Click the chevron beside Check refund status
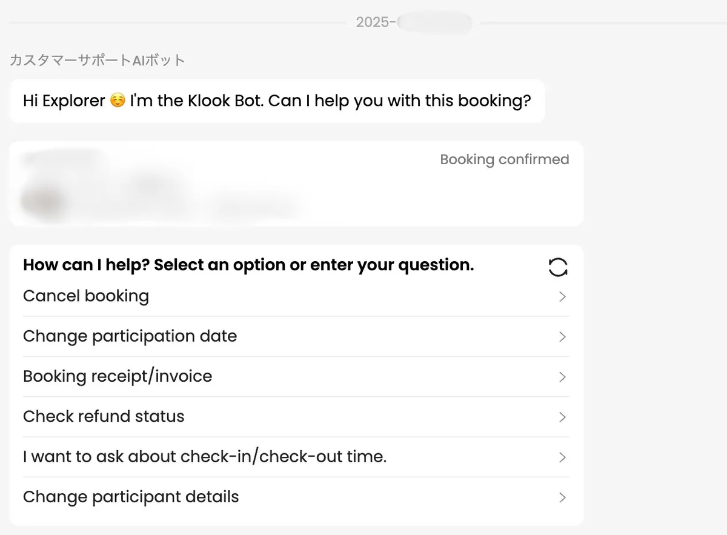The image size is (727, 535). tap(562, 417)
